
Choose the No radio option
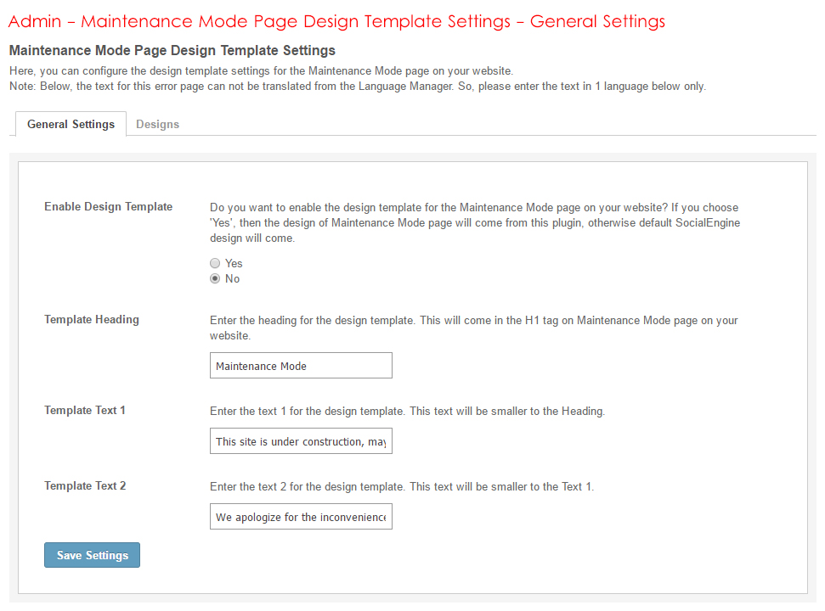tap(216, 279)
